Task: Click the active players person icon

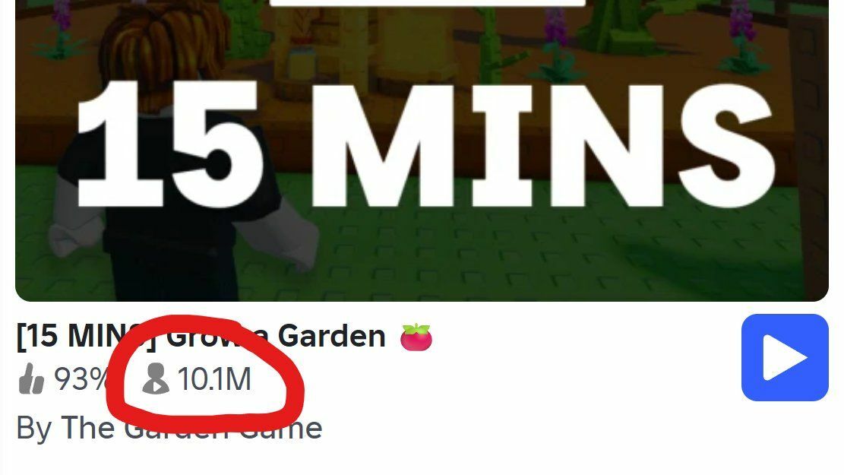Action: (x=156, y=378)
